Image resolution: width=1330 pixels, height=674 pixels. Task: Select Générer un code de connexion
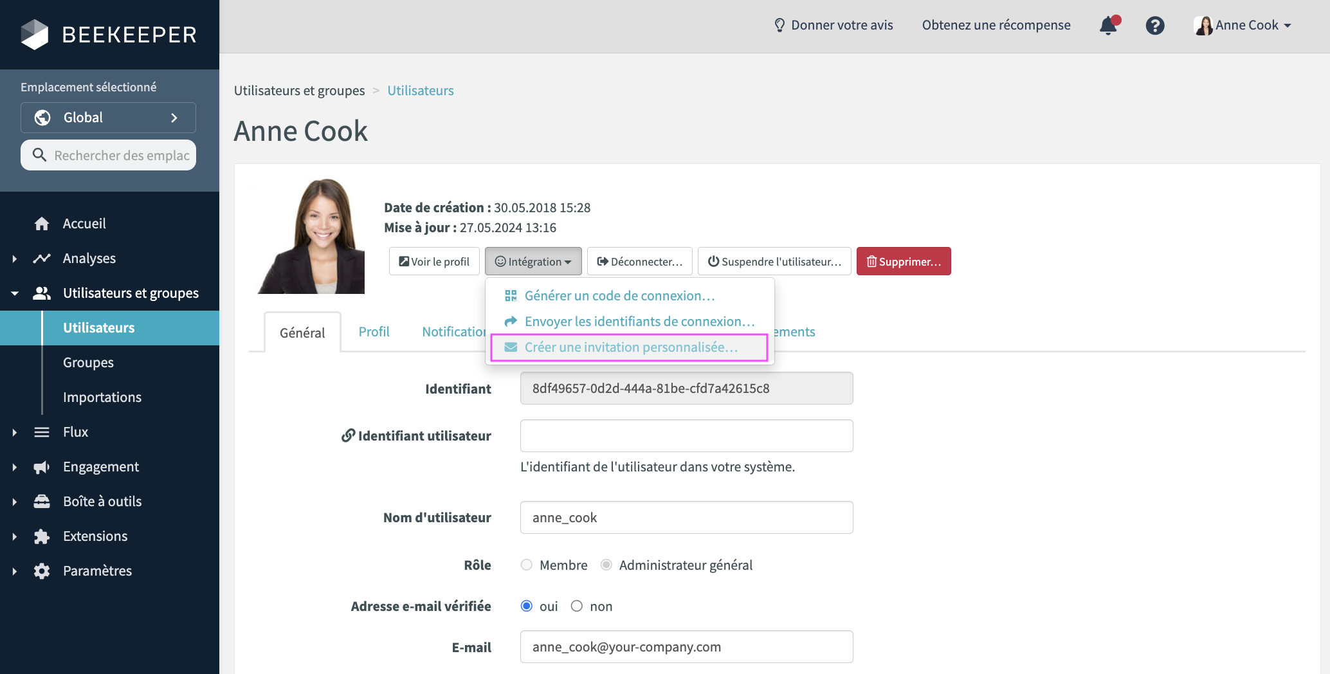(x=619, y=296)
